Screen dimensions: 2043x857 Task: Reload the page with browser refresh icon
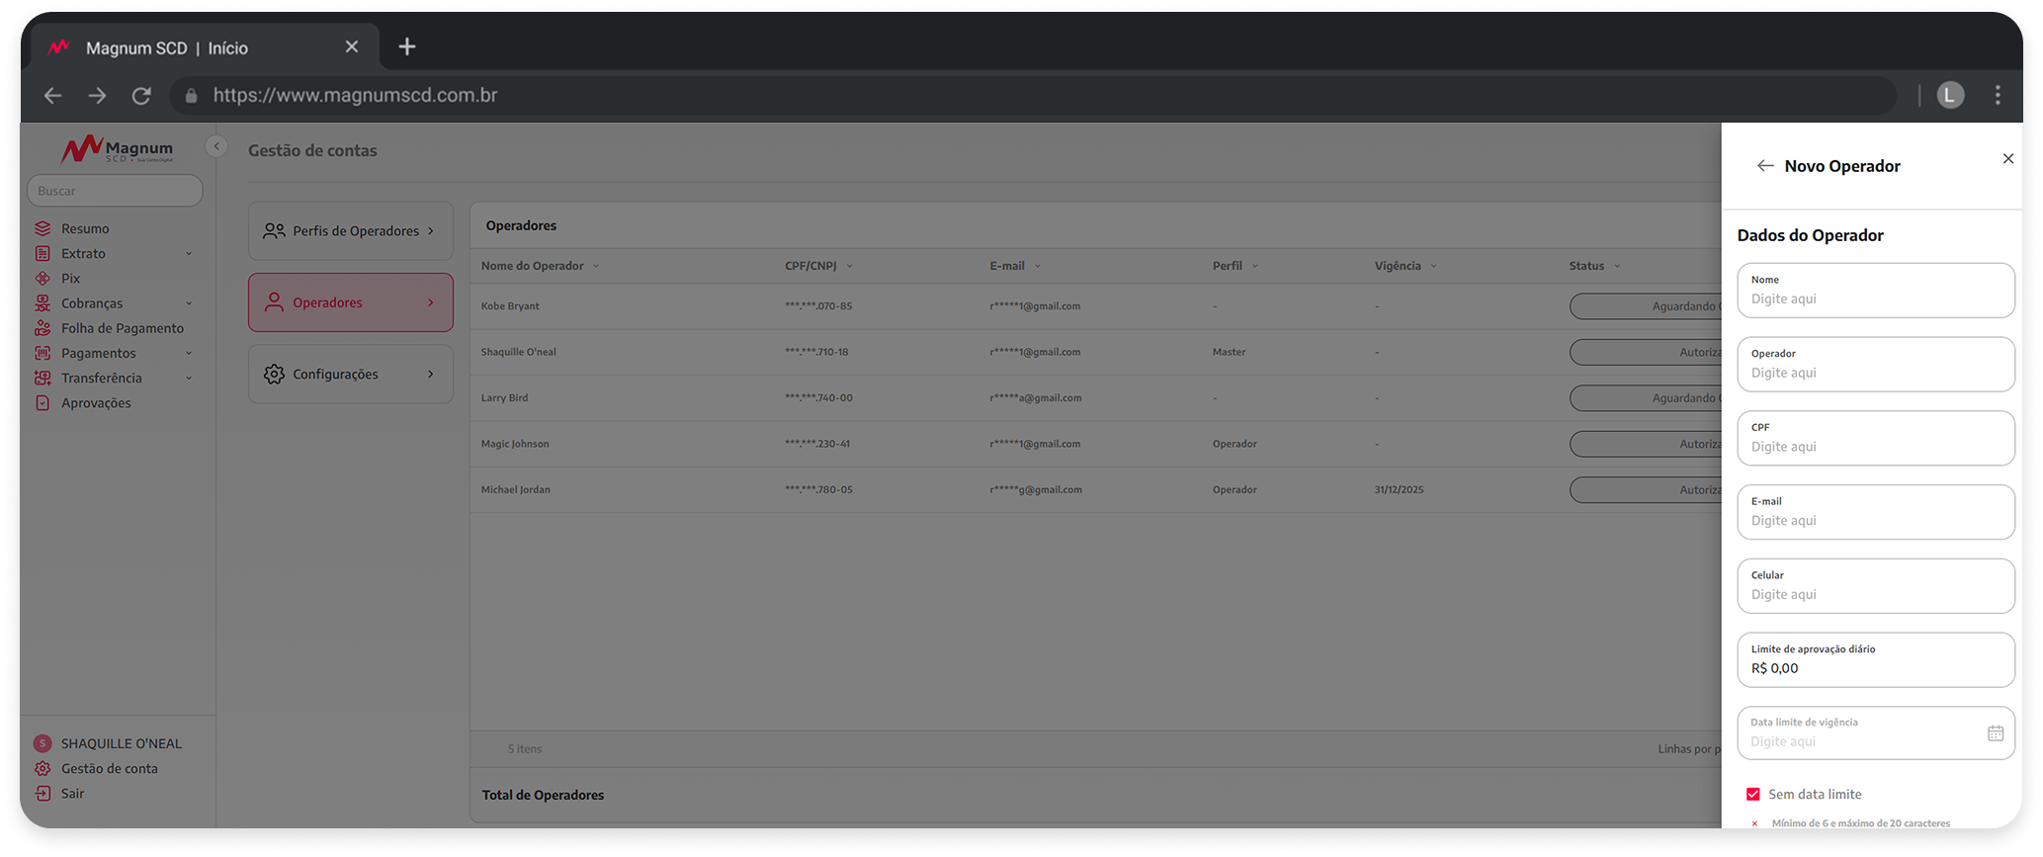(141, 96)
